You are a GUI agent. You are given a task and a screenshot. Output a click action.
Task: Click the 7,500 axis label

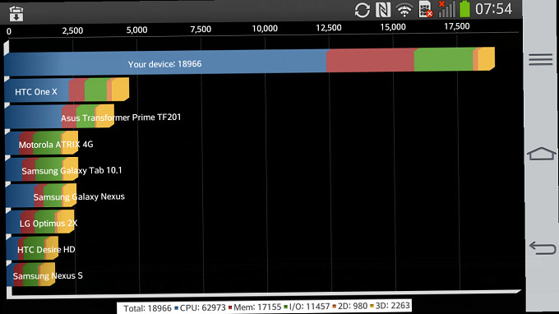pos(201,30)
